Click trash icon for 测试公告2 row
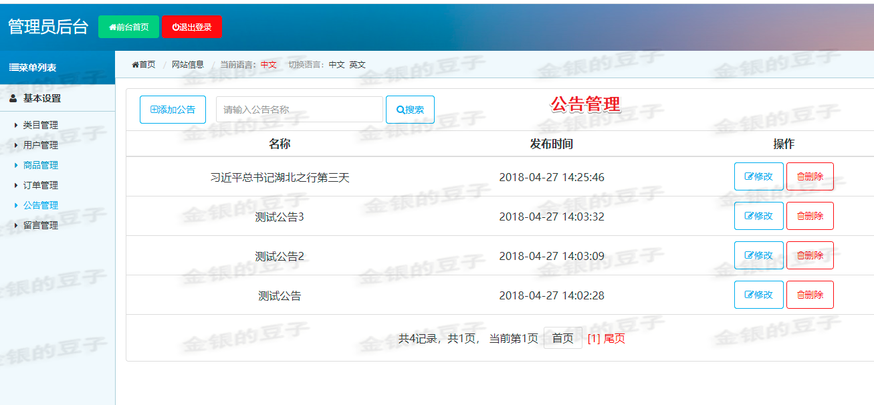 pos(800,256)
